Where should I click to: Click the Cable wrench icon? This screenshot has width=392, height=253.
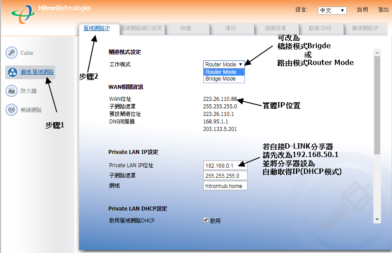point(12,53)
